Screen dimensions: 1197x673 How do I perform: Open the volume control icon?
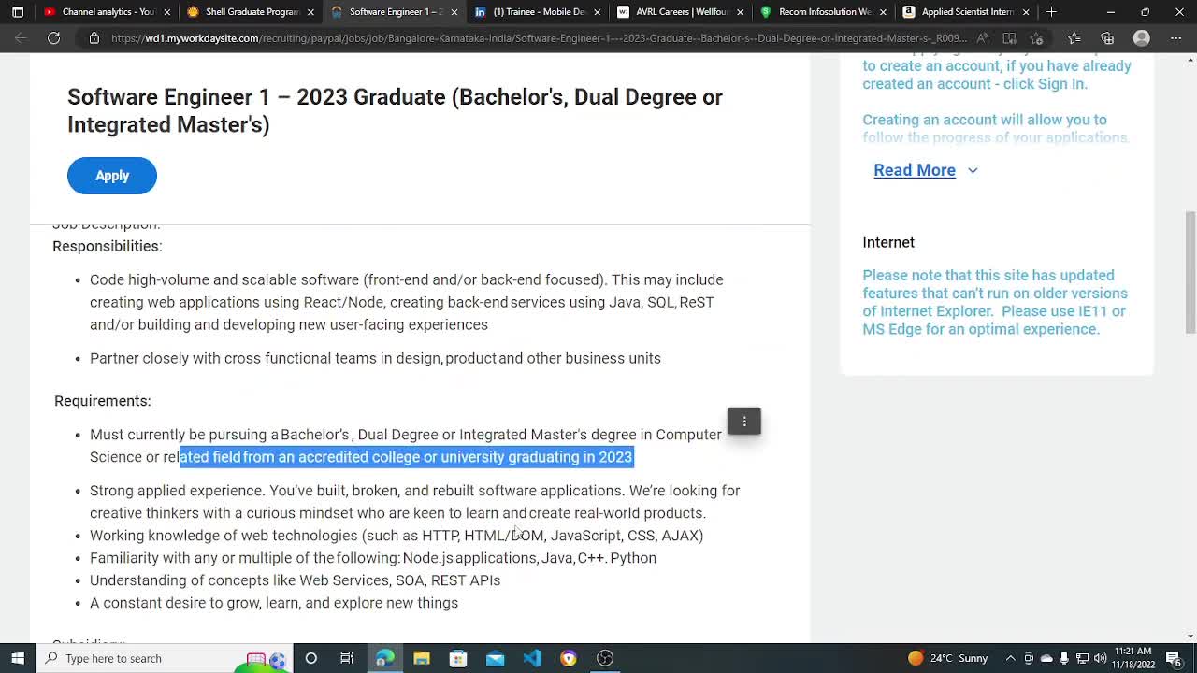[x=1100, y=658]
